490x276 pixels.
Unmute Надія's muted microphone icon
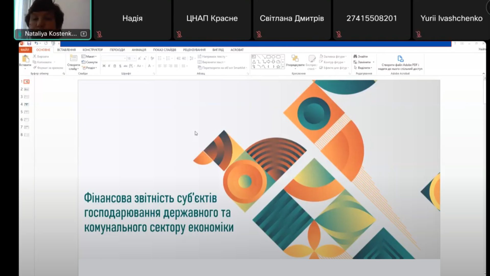pos(99,34)
